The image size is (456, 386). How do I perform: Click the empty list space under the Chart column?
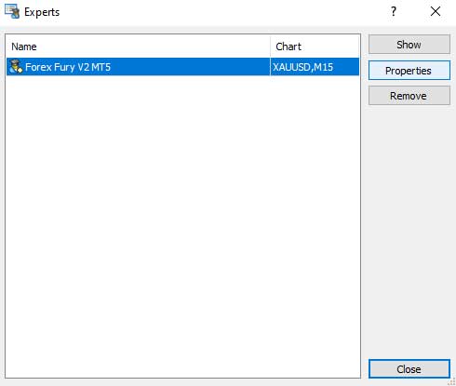[315, 226]
